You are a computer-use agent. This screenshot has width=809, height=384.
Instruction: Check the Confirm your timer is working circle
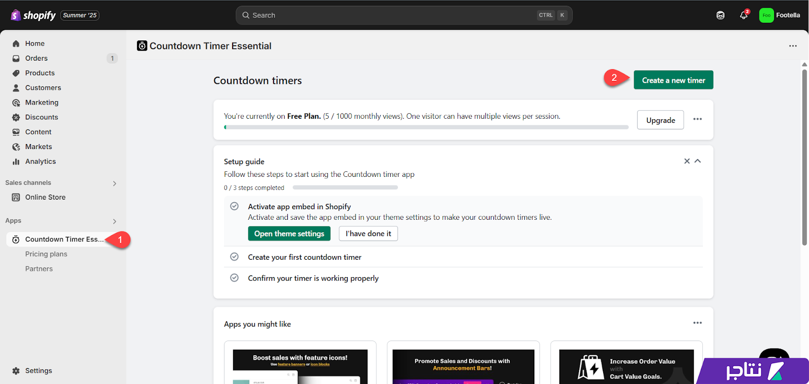[235, 278]
